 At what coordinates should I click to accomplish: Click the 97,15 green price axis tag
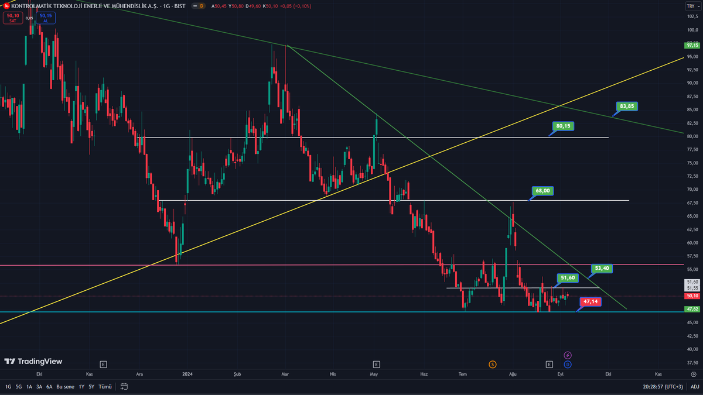click(692, 45)
